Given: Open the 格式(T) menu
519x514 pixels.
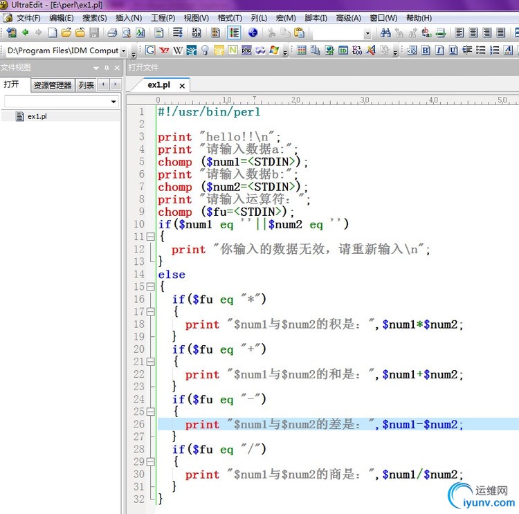Looking at the screenshot, I should (230, 17).
